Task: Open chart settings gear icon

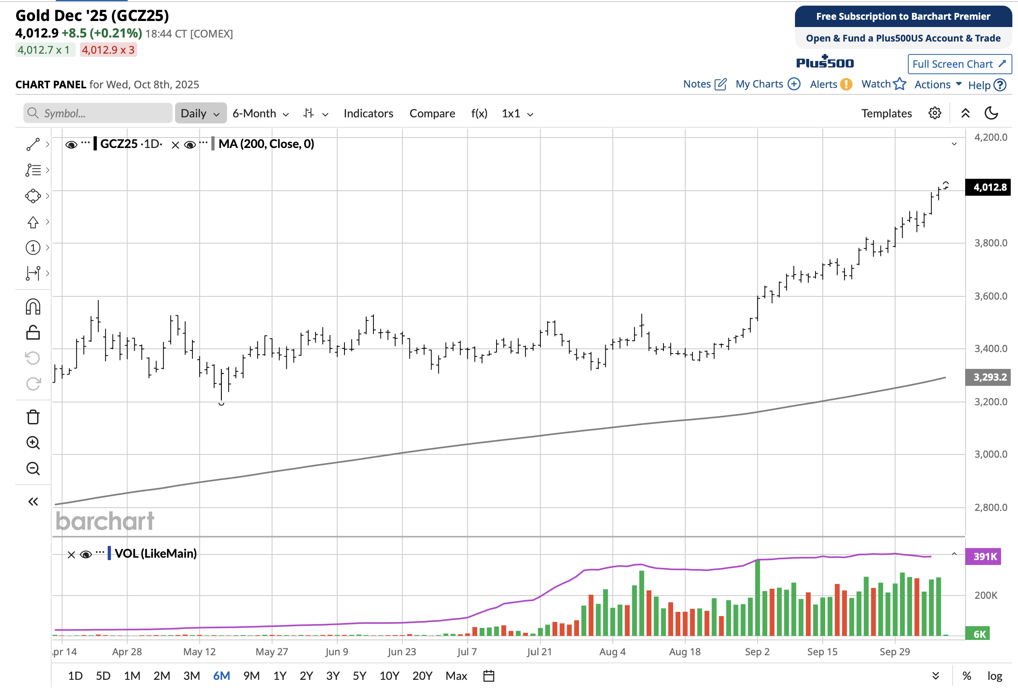Action: (934, 113)
